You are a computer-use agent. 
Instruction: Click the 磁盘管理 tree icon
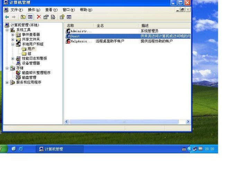(18, 78)
